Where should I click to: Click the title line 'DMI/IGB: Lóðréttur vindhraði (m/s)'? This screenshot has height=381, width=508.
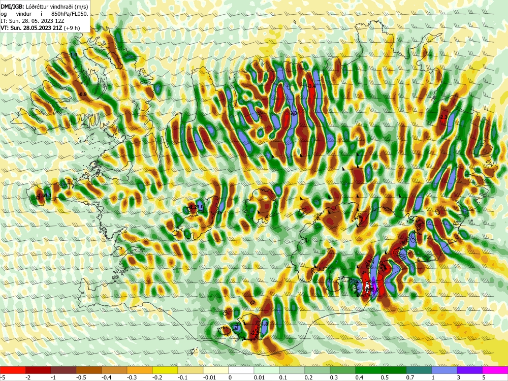[x=44, y=7]
